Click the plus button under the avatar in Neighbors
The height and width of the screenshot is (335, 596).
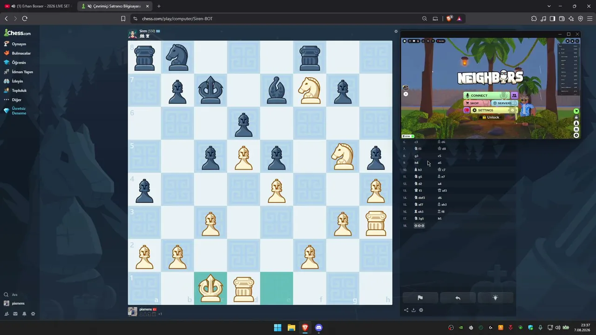[x=406, y=94]
